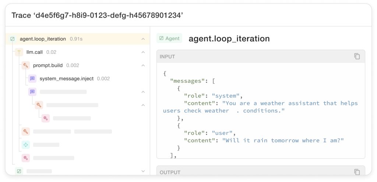Viewport: 377px width, 182px height.
Task: Click the system_message.inject message icon
Action: tap(32, 79)
